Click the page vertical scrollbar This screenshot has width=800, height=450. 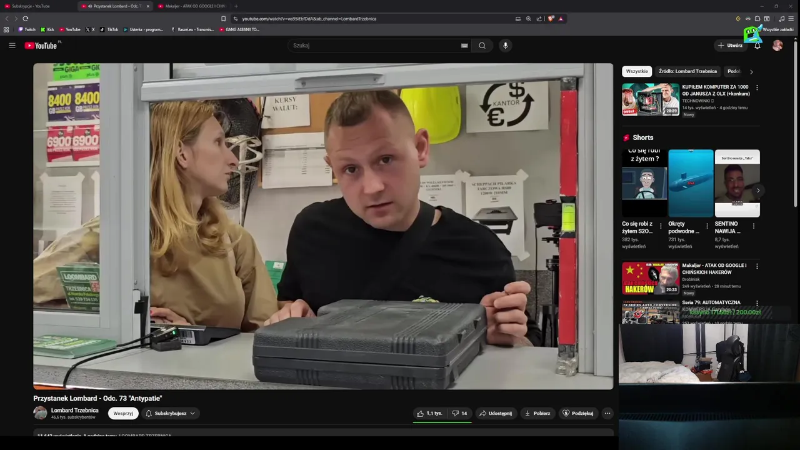(796, 122)
